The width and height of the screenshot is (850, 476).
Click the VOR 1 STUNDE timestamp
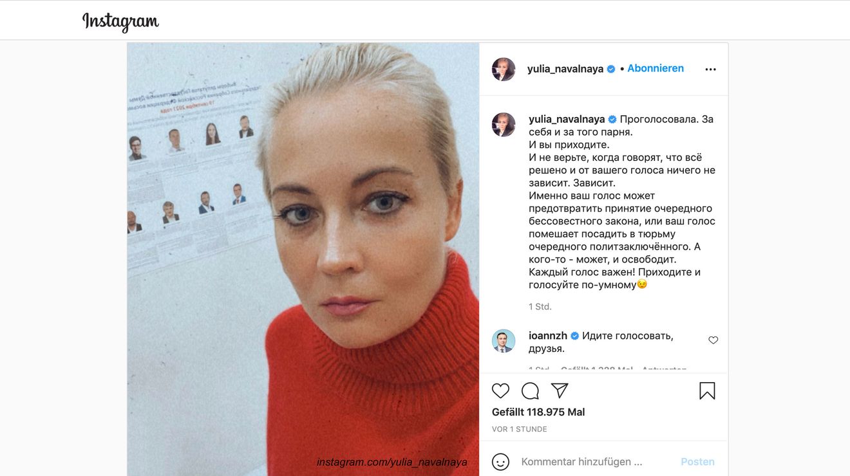520,429
